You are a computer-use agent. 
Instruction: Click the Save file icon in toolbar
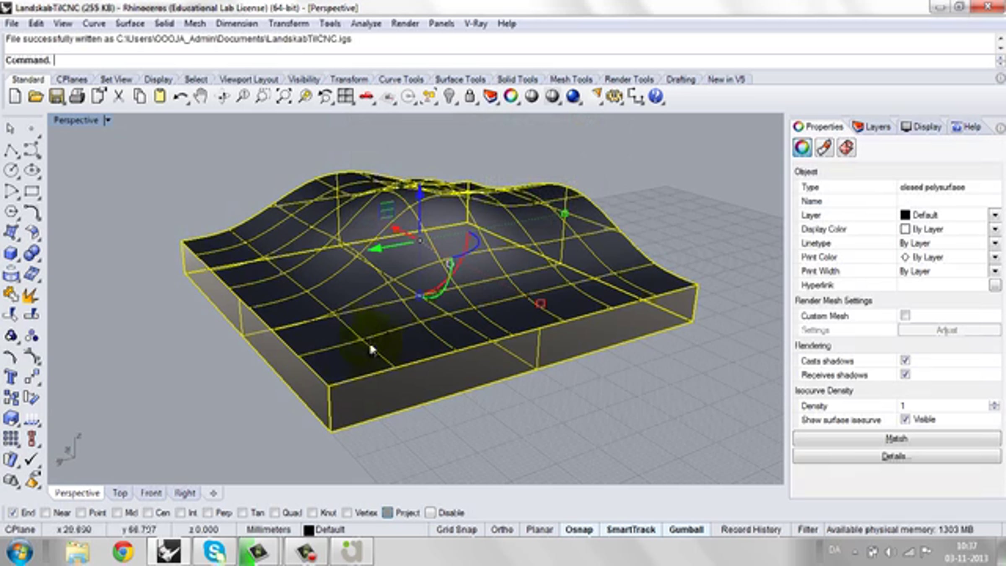click(x=57, y=97)
